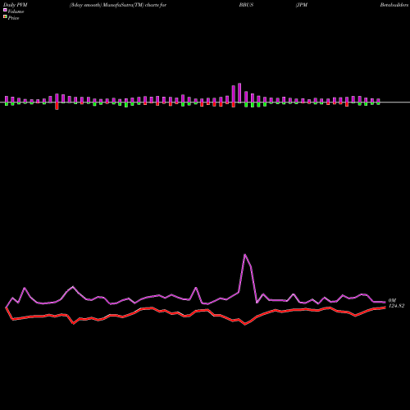
Task: Click the '(JPM' header text
Action: coord(302,5)
